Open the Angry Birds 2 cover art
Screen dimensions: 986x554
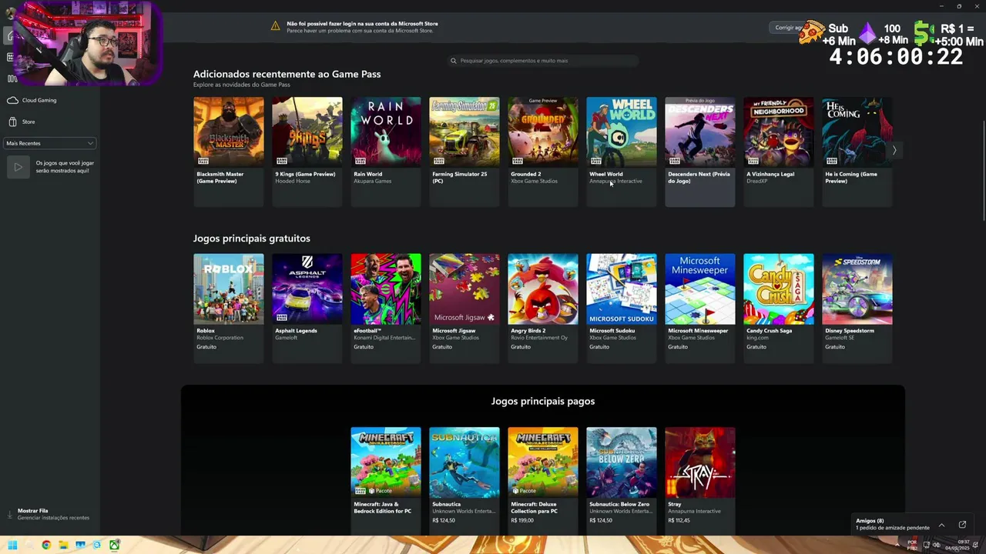pyautogui.click(x=542, y=289)
